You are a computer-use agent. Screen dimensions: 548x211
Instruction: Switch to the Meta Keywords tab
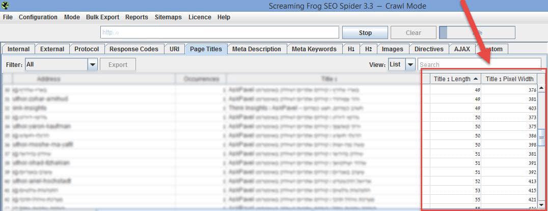[x=314, y=49]
